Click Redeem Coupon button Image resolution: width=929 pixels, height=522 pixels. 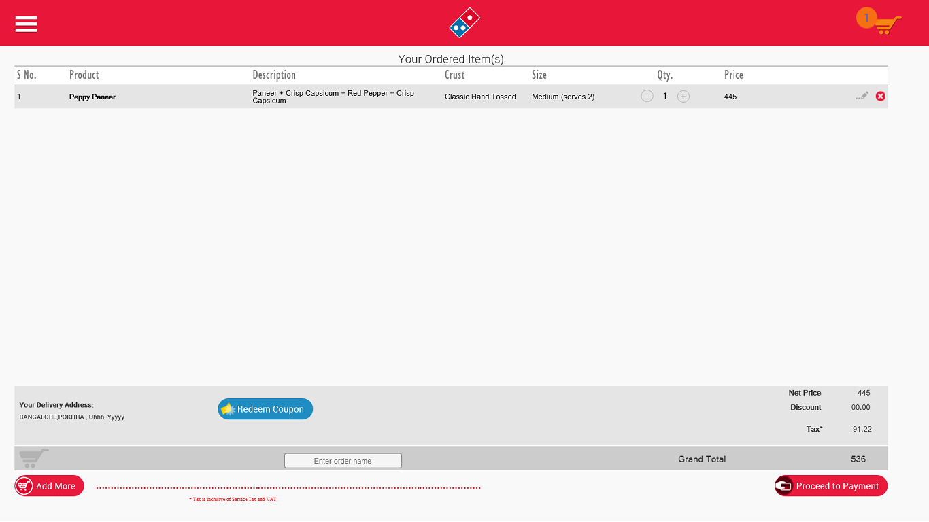[x=265, y=409]
